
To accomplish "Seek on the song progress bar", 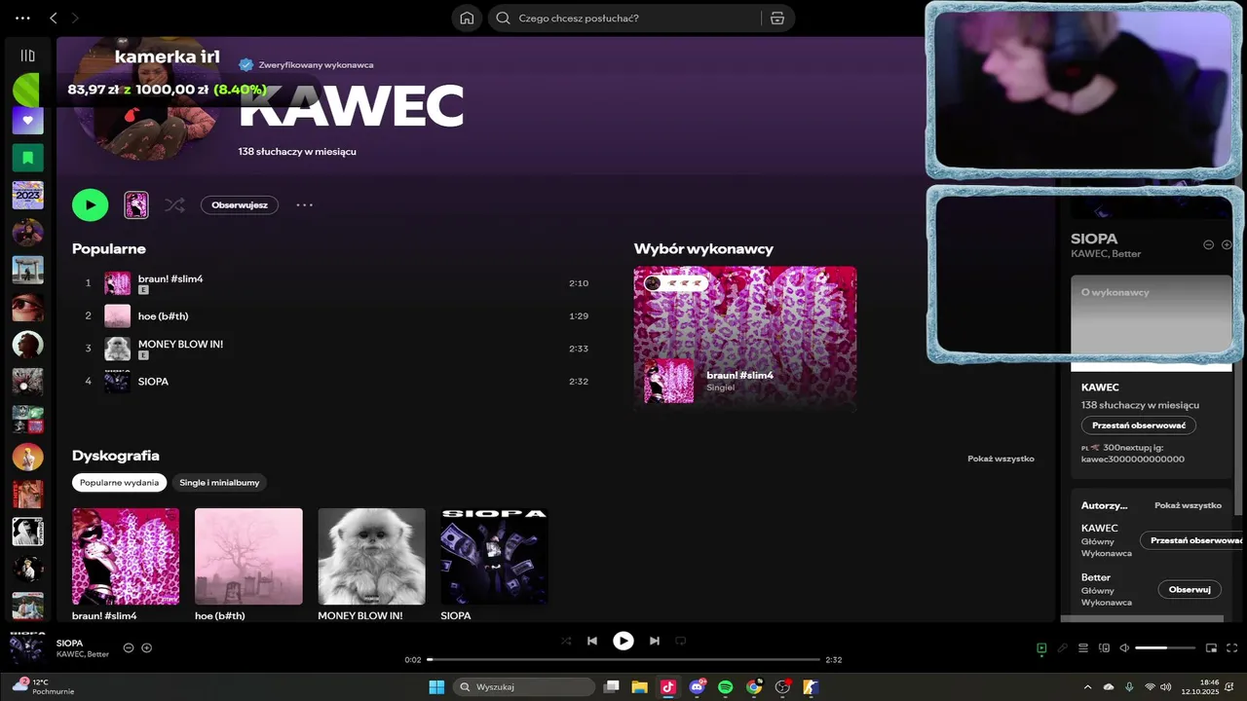I will 623,660.
